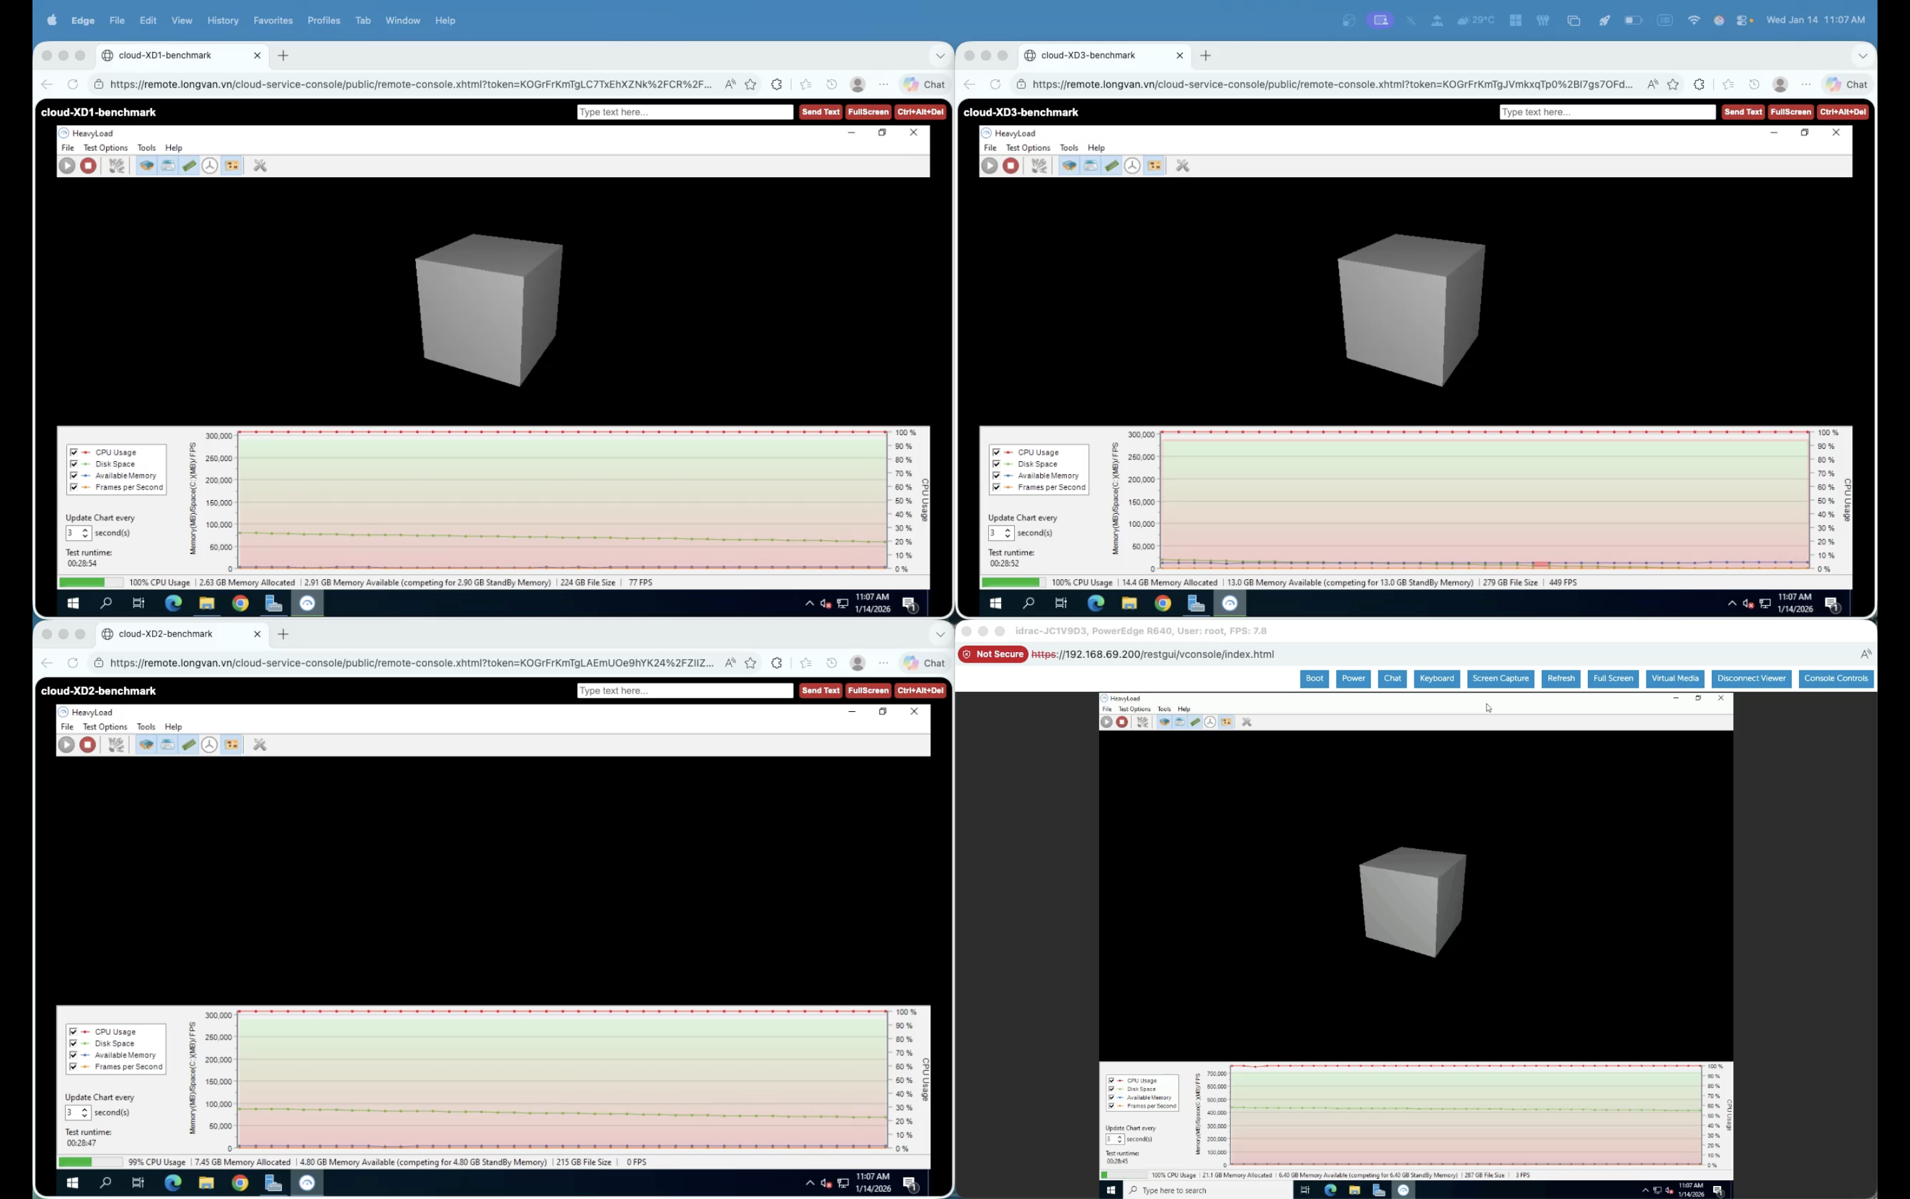Open Favorites menu in macOS menu bar
Viewport: 1910px width, 1199px height.
(x=273, y=21)
